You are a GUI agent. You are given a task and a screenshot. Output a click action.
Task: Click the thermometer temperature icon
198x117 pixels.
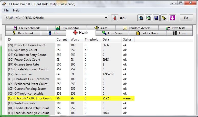point(114,18)
